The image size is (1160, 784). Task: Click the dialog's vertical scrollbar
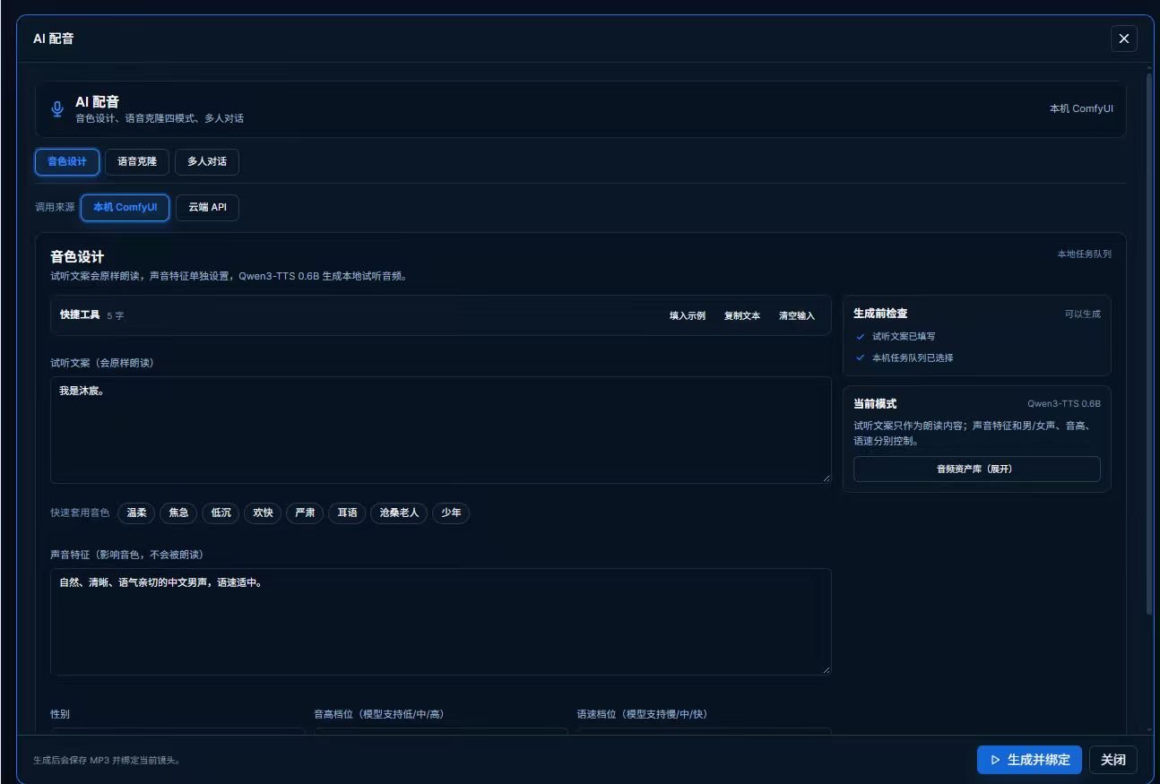tap(1149, 345)
